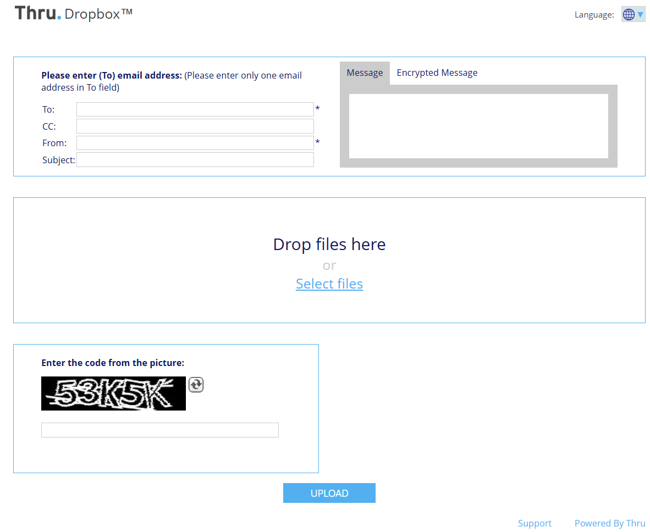Click the 'Language:' label text
The height and width of the screenshot is (532, 650).
click(x=594, y=15)
